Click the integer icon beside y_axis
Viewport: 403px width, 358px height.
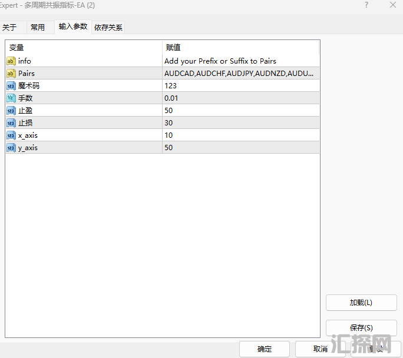point(11,148)
